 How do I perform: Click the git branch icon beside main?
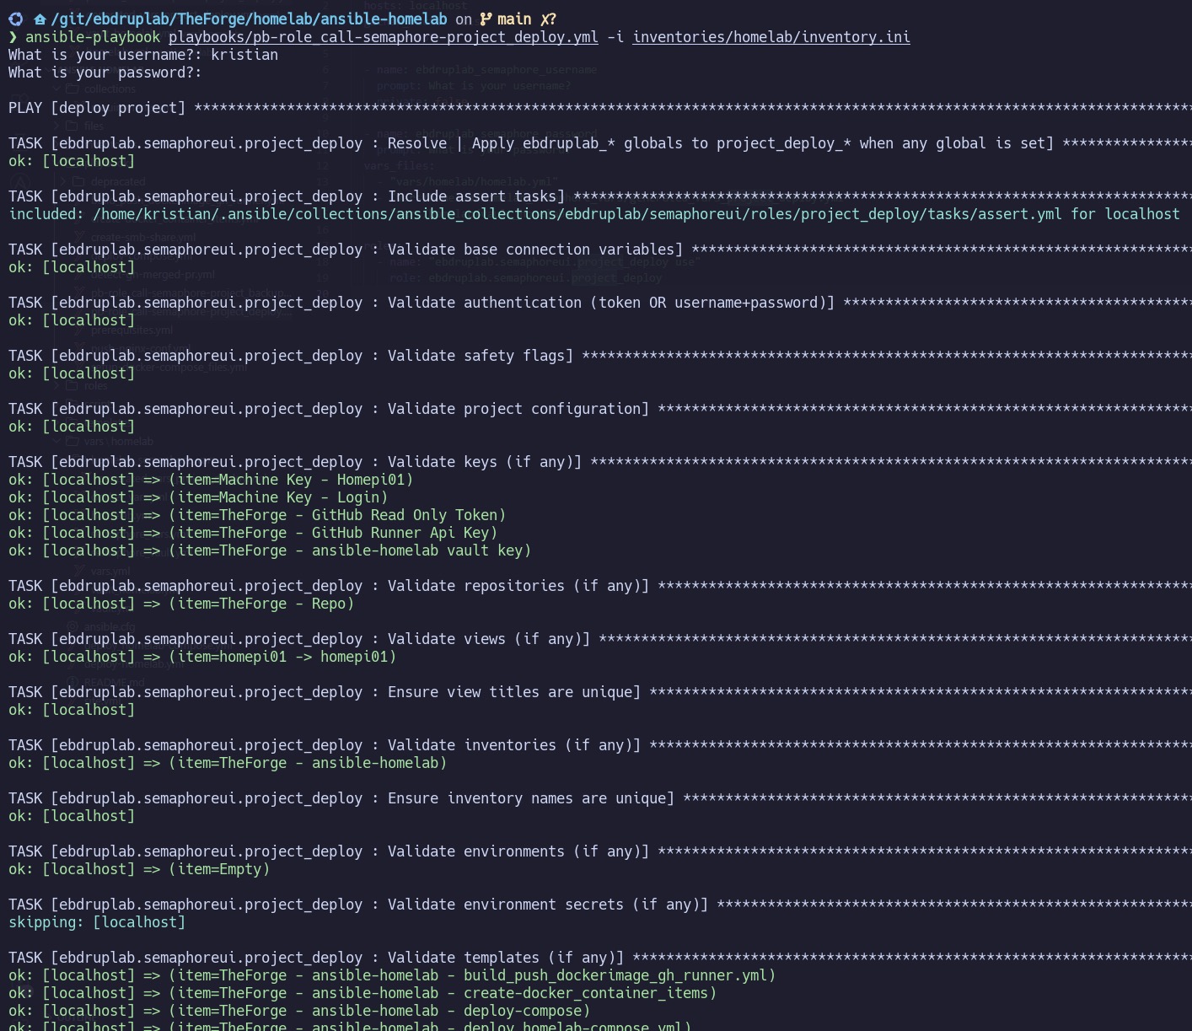(x=486, y=19)
